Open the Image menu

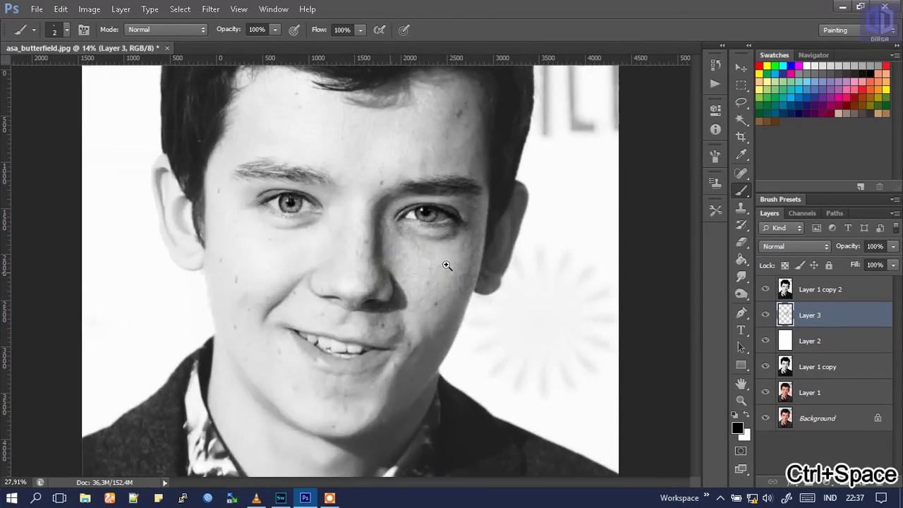[x=89, y=9]
